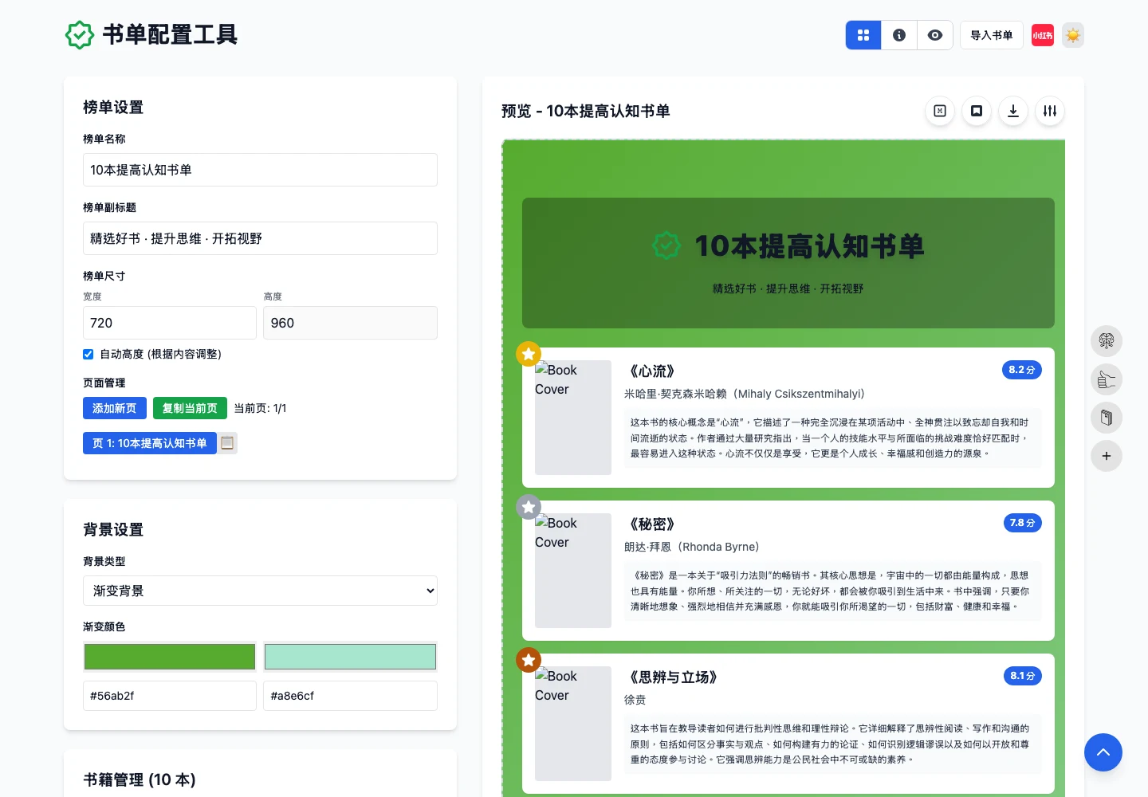Click the green badge logo at top-left

[80, 35]
